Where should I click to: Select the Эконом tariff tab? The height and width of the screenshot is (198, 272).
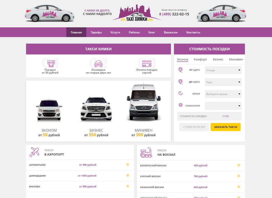point(182,59)
